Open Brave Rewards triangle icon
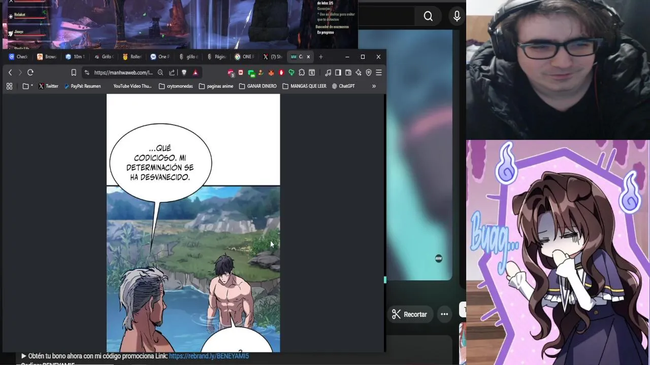 195,72
